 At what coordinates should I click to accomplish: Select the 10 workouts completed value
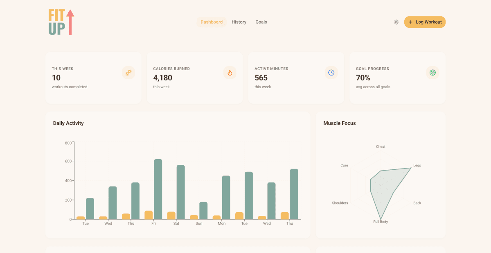[x=56, y=78]
